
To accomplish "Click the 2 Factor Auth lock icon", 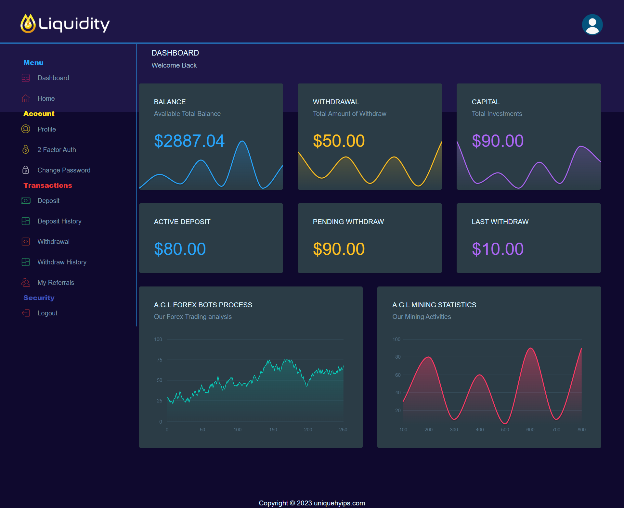I will click(x=26, y=150).
